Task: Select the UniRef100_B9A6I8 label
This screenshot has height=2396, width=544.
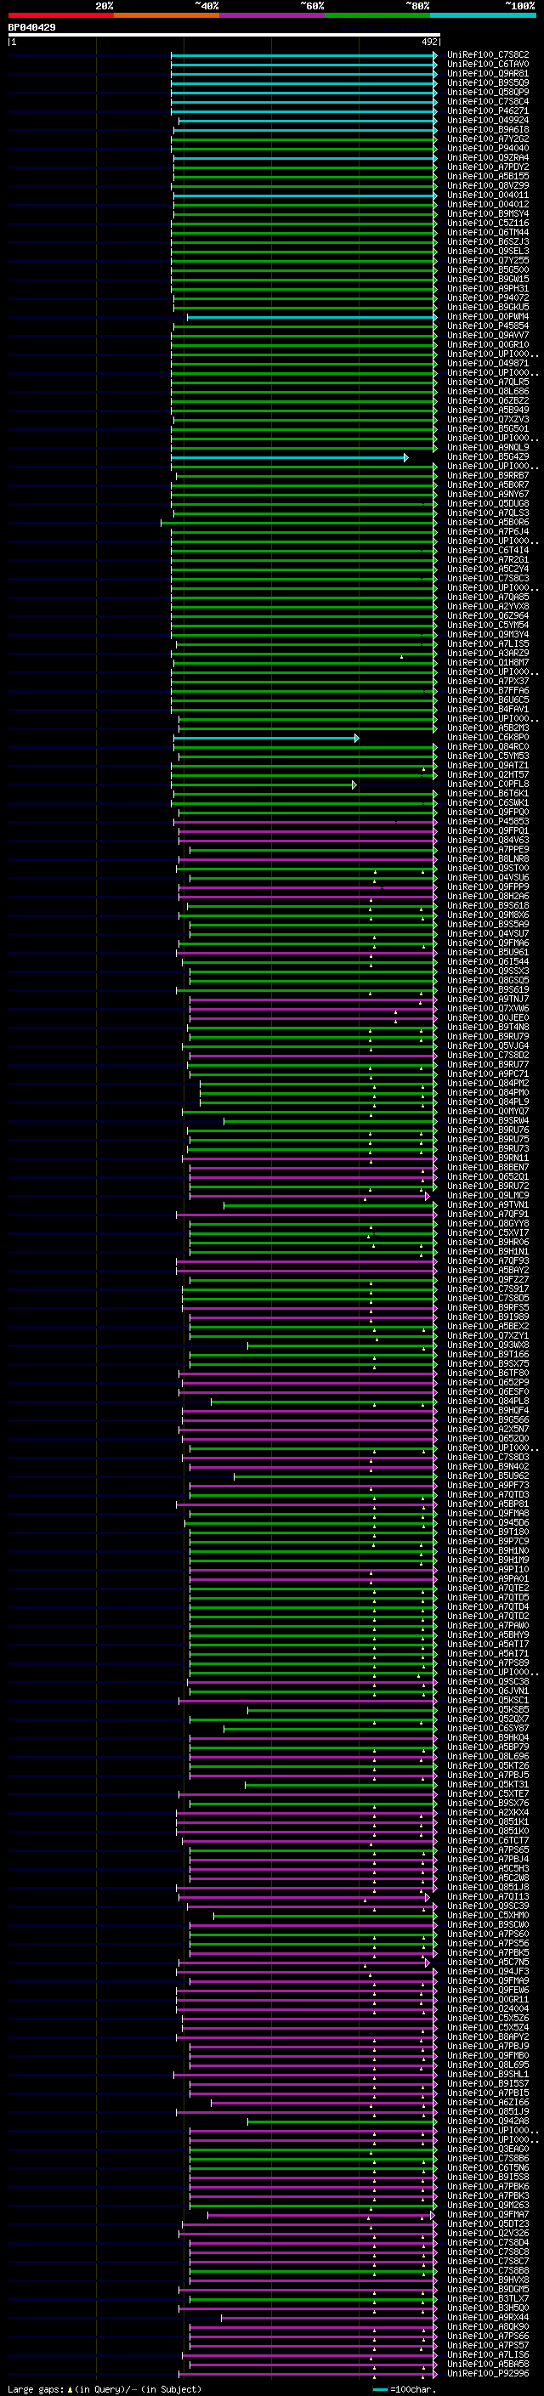Action: coord(487,129)
